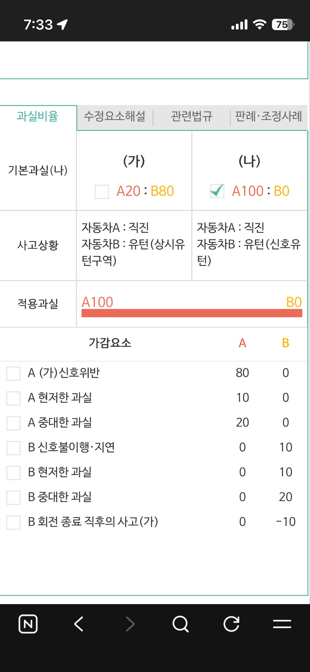
Task: Open the 관련법규 tab
Action: (x=191, y=116)
